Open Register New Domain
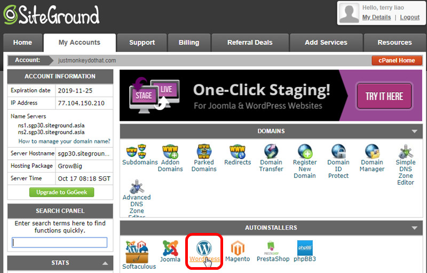This screenshot has width=427, height=273. [x=305, y=161]
